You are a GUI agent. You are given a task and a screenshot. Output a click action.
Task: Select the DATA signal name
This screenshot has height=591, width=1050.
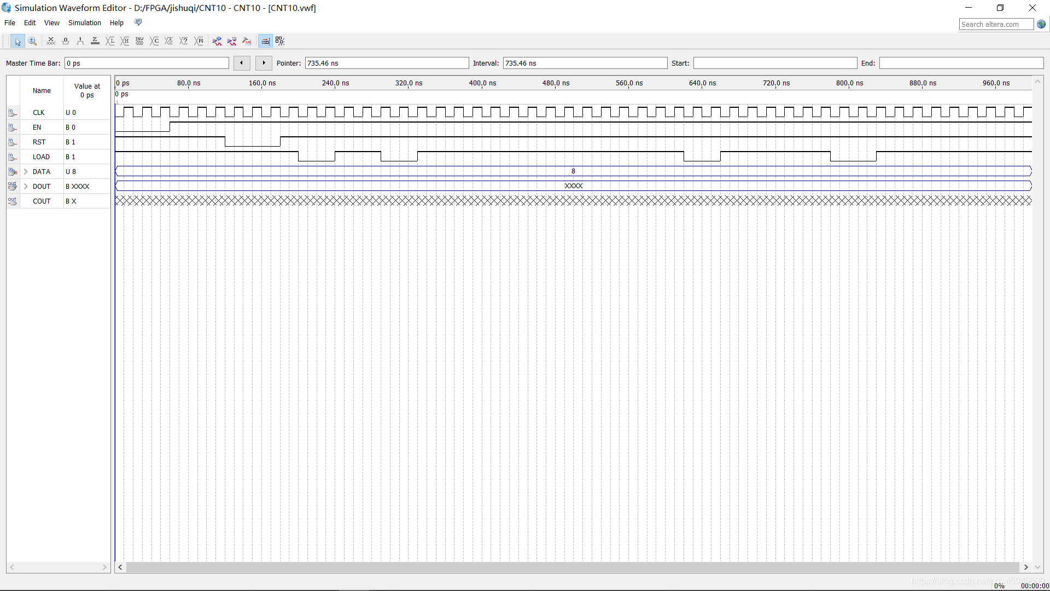(42, 172)
